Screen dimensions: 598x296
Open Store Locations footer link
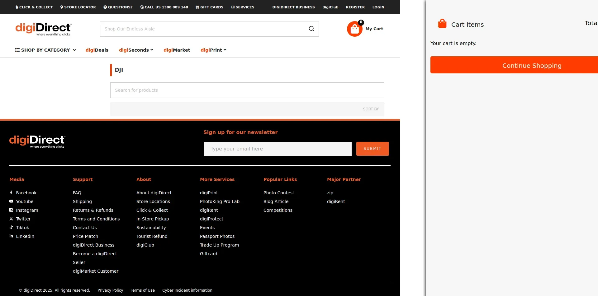click(153, 201)
